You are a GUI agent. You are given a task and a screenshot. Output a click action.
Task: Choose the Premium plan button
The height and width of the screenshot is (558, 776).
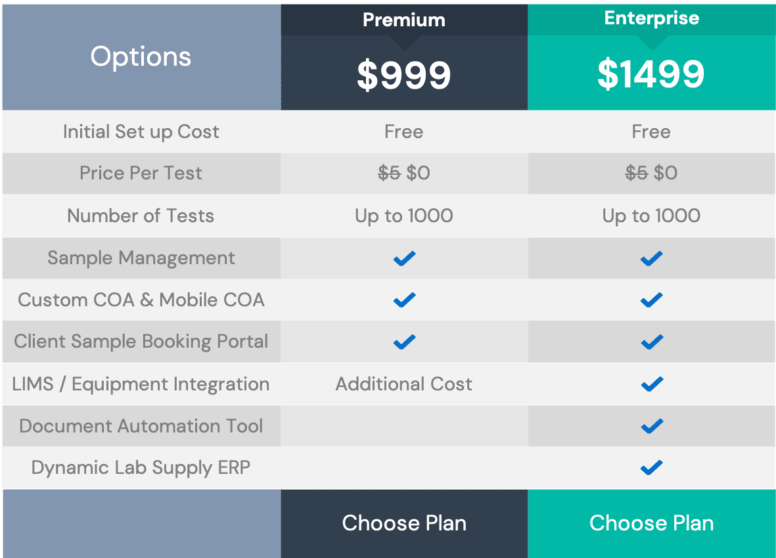404,523
